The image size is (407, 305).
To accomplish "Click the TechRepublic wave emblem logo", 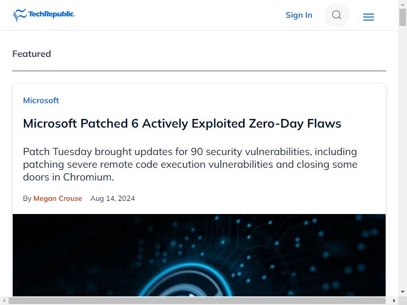I will (20, 15).
